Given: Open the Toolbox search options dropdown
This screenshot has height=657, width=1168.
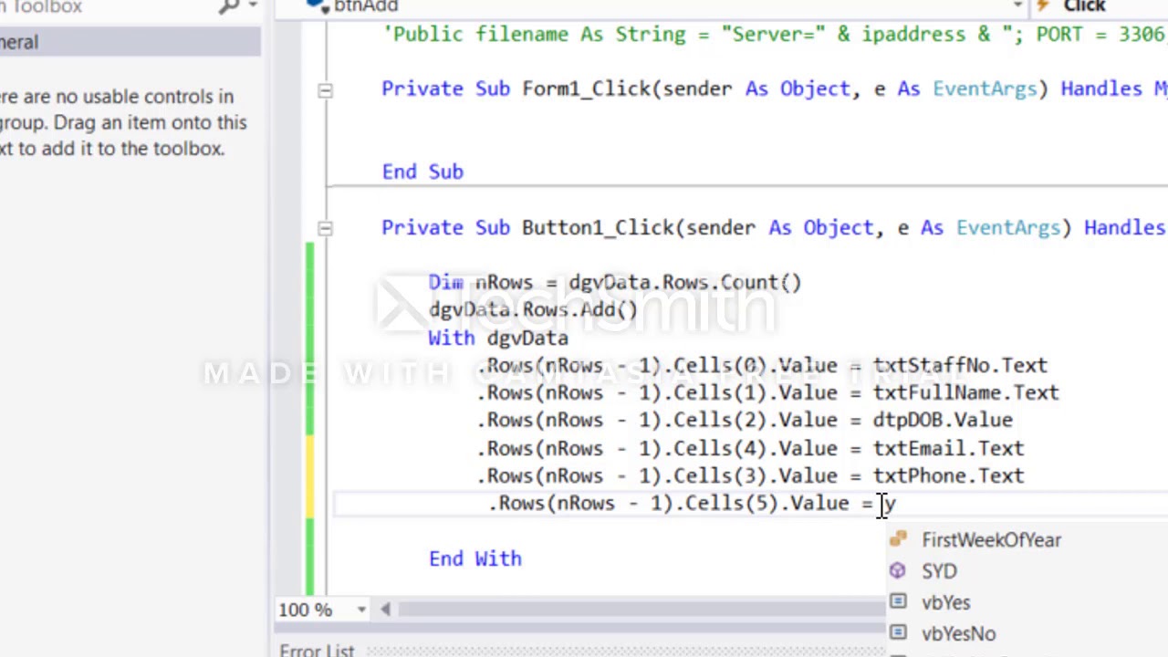Looking at the screenshot, I should 253,6.
